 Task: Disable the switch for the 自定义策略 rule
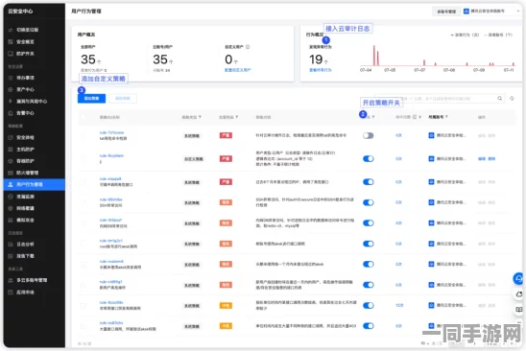(x=368, y=159)
